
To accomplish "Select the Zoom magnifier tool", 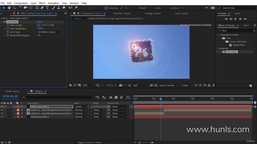I will coord(14,8).
